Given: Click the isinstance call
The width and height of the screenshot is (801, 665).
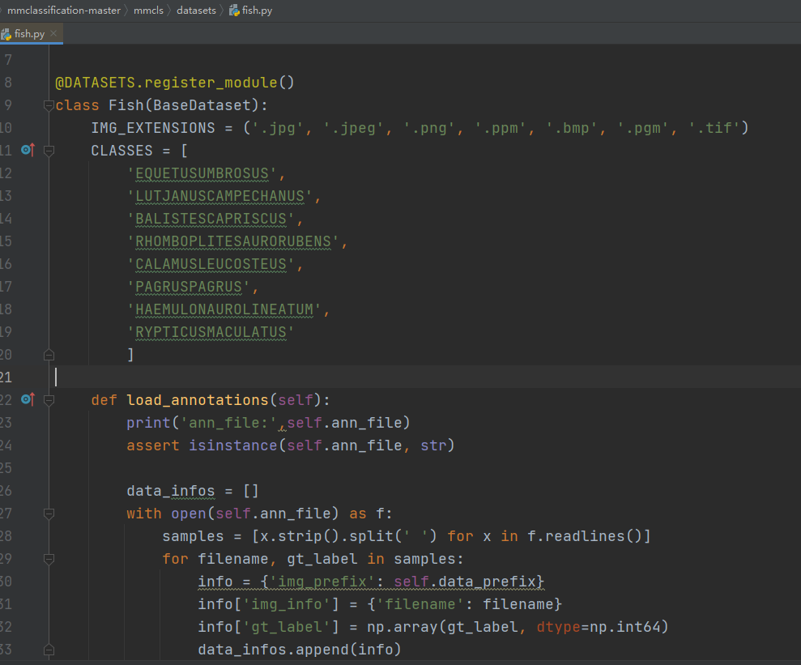Looking at the screenshot, I should 233,445.
